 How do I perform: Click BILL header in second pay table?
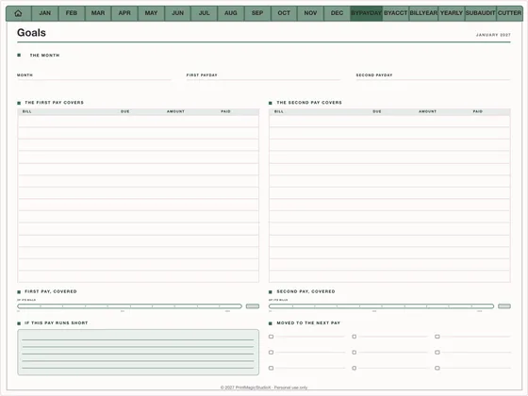pos(279,111)
